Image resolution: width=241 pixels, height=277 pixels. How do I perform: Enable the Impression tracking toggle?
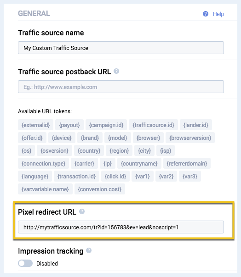coord(25,263)
